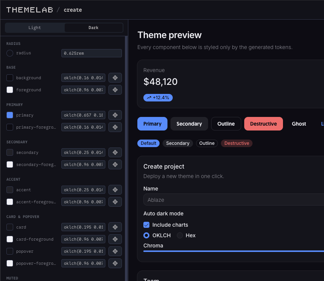Edit the card oklch value field

pos(83,227)
